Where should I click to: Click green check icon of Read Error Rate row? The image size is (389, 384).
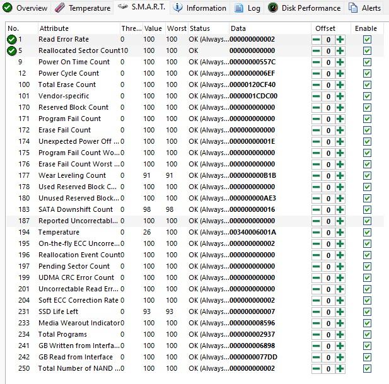(11, 40)
